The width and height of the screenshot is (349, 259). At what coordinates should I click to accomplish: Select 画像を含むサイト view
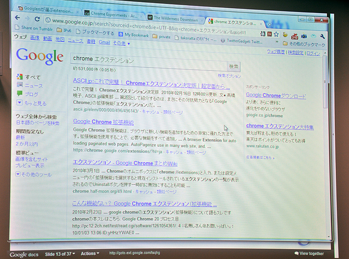pos(32,159)
